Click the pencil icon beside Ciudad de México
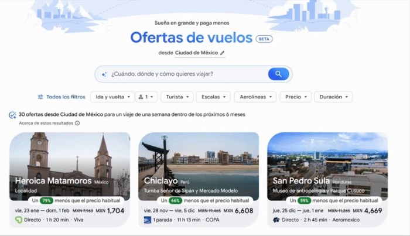Screen dimensions: 410x236 pyautogui.click(x=223, y=53)
